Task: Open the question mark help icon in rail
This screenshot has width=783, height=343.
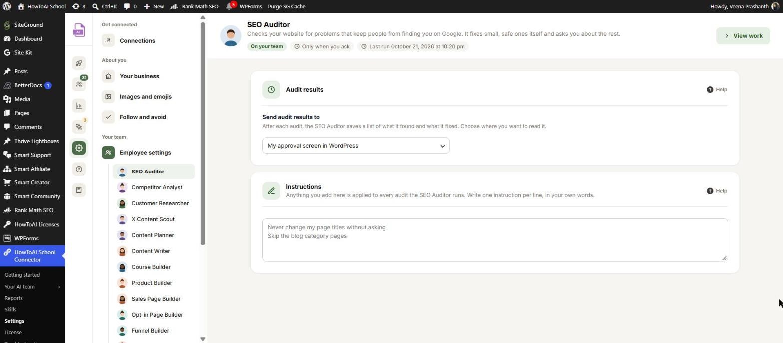Action: pos(79,169)
